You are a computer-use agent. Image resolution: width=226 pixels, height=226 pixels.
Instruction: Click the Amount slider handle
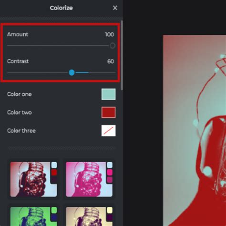pos(113,46)
